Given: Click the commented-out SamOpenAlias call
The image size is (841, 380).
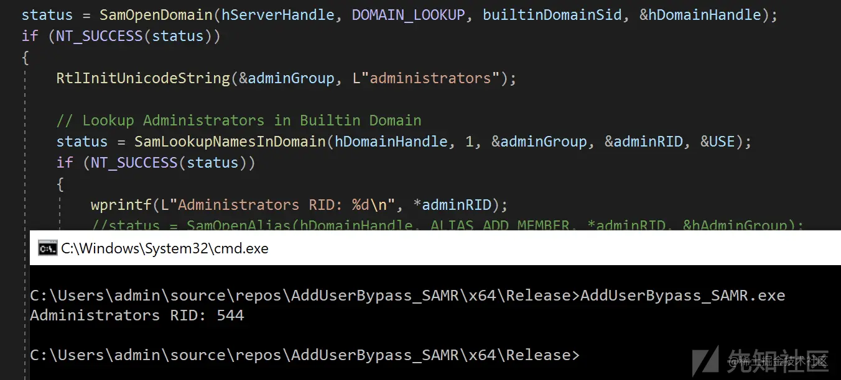Looking at the screenshot, I should [448, 225].
